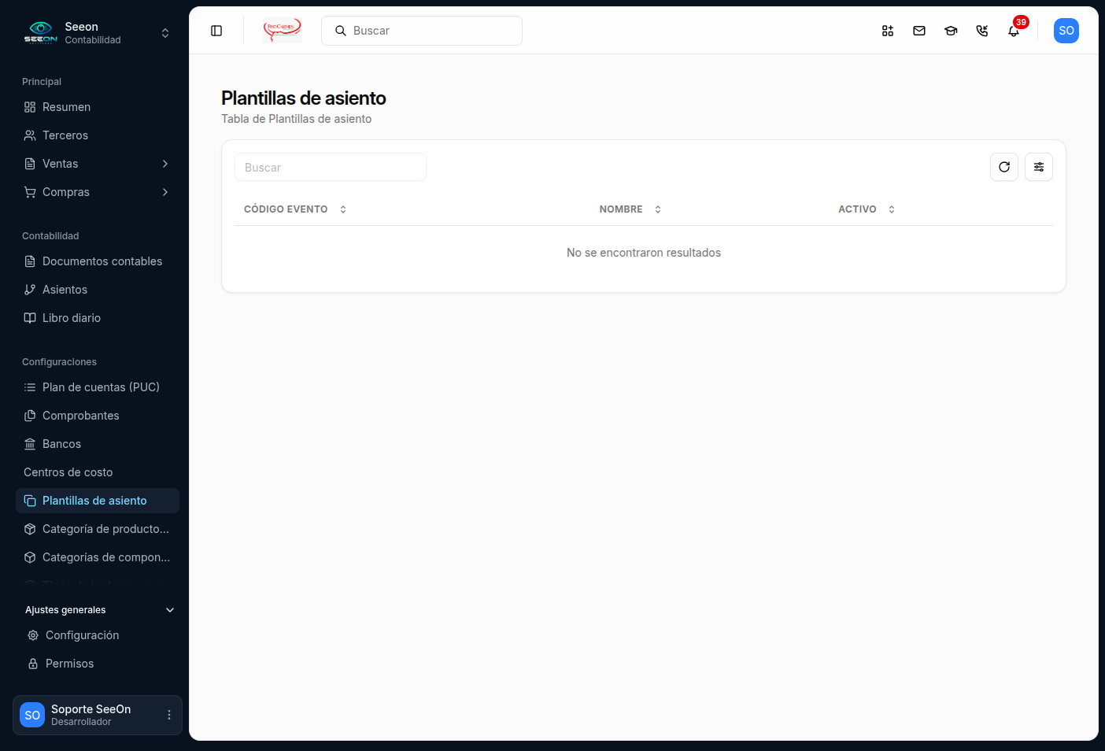Open Documentos contables page

(98, 261)
